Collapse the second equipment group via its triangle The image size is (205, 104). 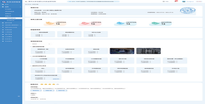tap(31, 56)
